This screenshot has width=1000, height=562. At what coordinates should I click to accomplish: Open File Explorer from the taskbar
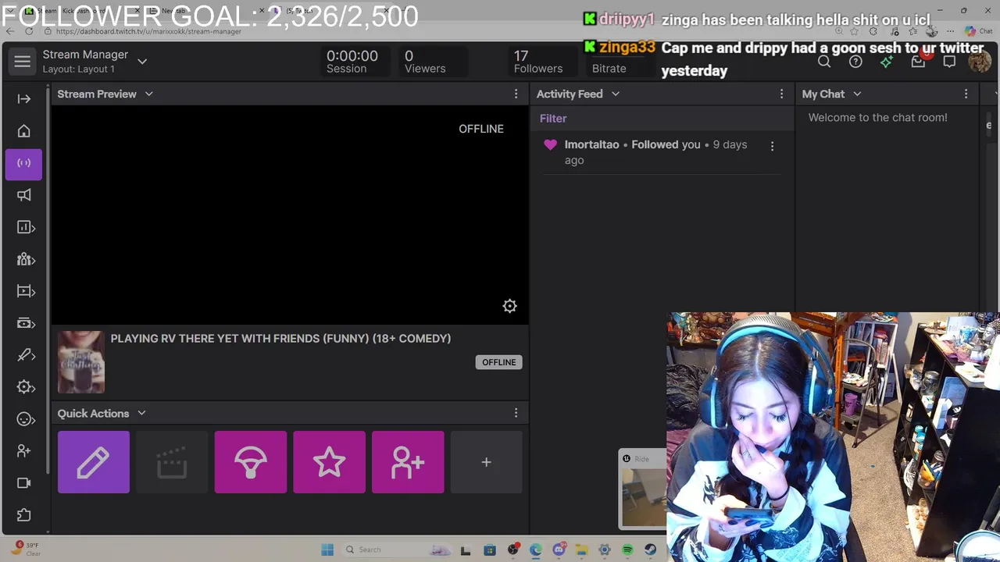(x=581, y=550)
